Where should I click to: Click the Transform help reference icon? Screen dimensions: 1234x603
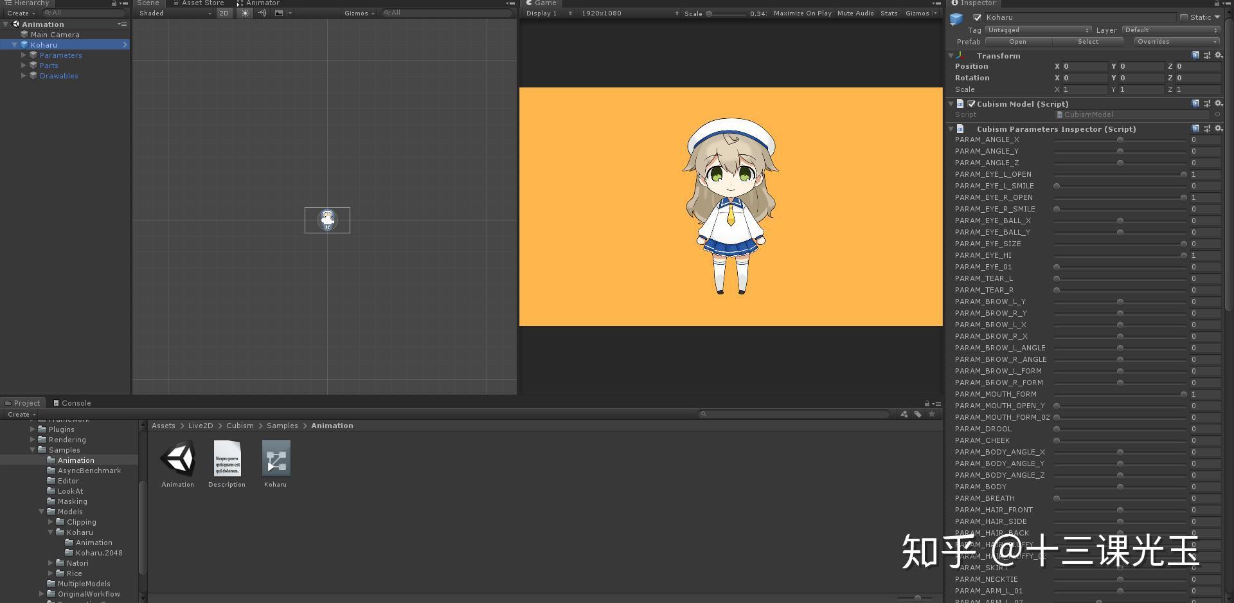[1195, 55]
